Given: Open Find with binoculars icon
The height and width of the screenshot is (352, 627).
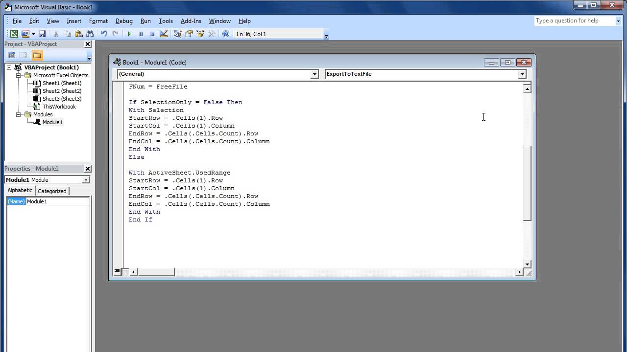Looking at the screenshot, I should pyautogui.click(x=90, y=34).
